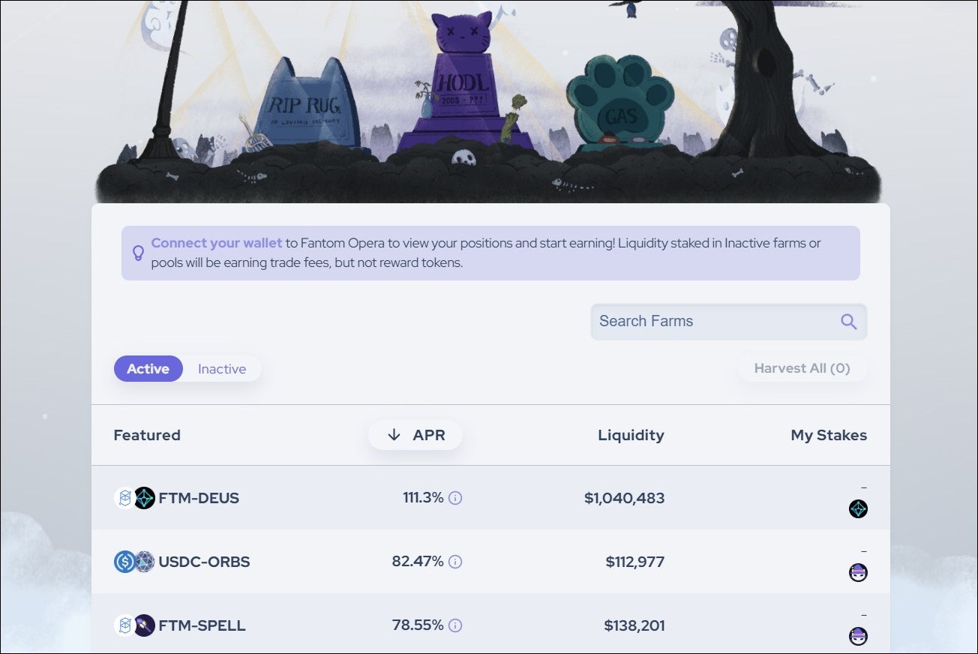
Task: Sort farms by APR descending arrow
Action: click(x=394, y=435)
